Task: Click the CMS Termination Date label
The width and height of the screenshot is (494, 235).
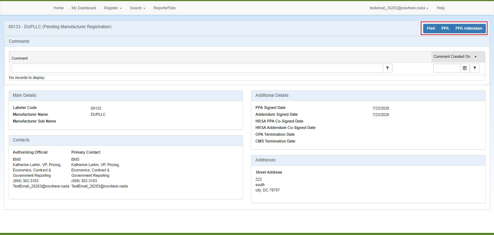Action: tap(276, 141)
